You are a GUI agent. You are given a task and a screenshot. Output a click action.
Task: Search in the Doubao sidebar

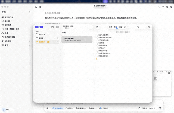coord(30,12)
